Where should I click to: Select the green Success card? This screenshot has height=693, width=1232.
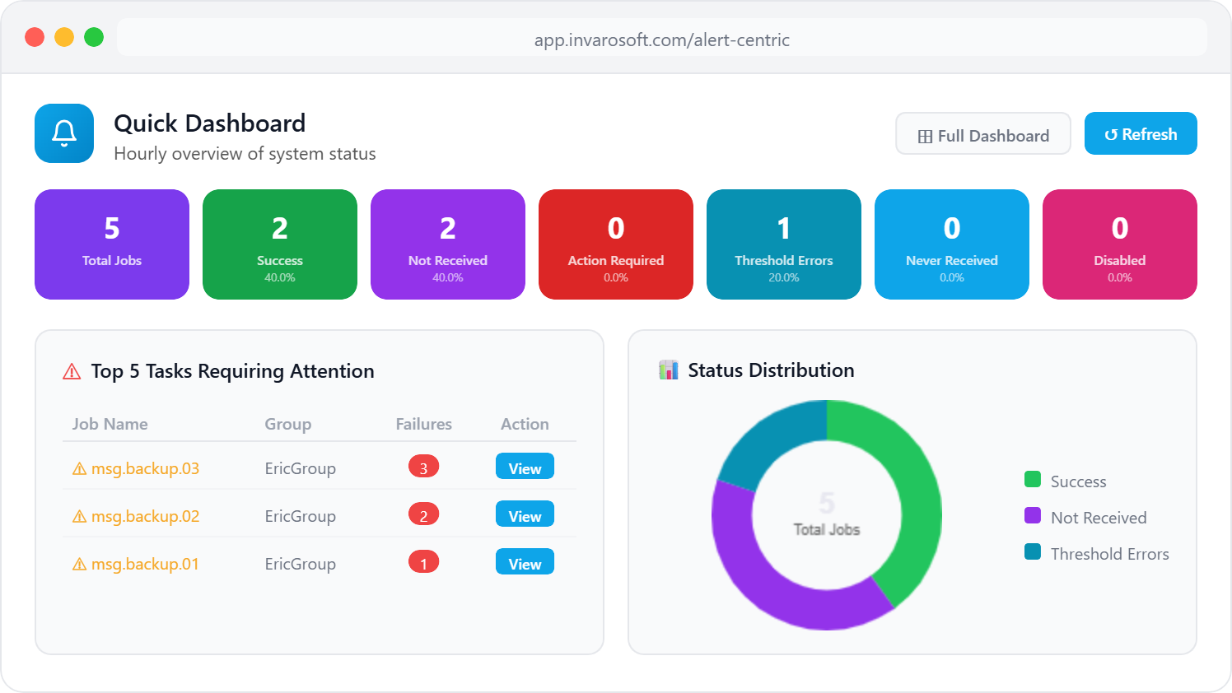click(x=280, y=244)
